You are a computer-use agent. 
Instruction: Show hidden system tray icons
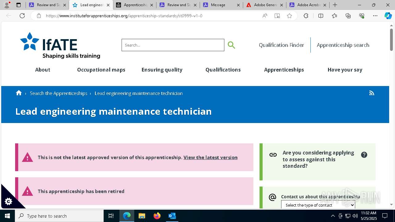[x=333, y=216]
